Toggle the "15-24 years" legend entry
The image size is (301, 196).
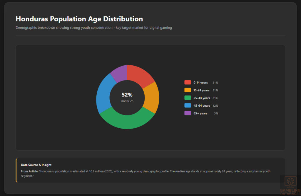201,90
